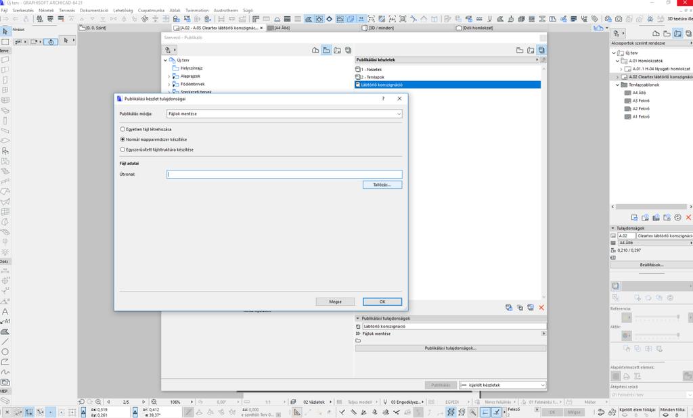693x418 pixels.
Task: Select the Arrow tool in the toolbox
Action: pyautogui.click(x=5, y=31)
